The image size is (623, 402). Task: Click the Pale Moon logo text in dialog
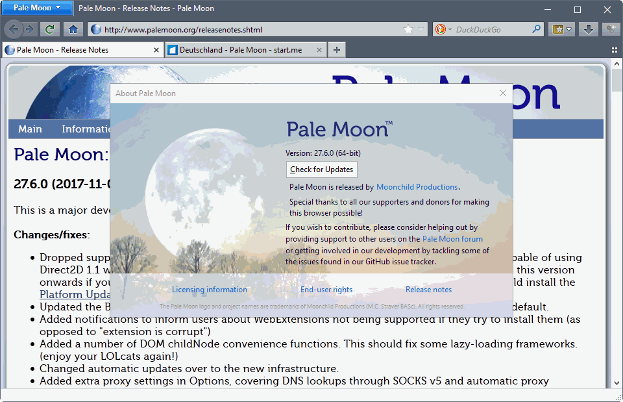(x=339, y=129)
